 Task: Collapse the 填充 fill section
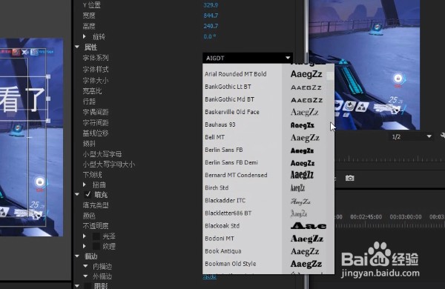point(77,194)
